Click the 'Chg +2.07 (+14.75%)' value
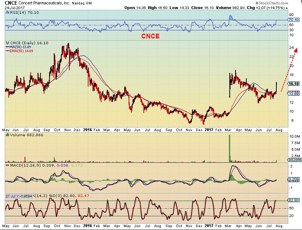The image size is (302, 230). 266,8
